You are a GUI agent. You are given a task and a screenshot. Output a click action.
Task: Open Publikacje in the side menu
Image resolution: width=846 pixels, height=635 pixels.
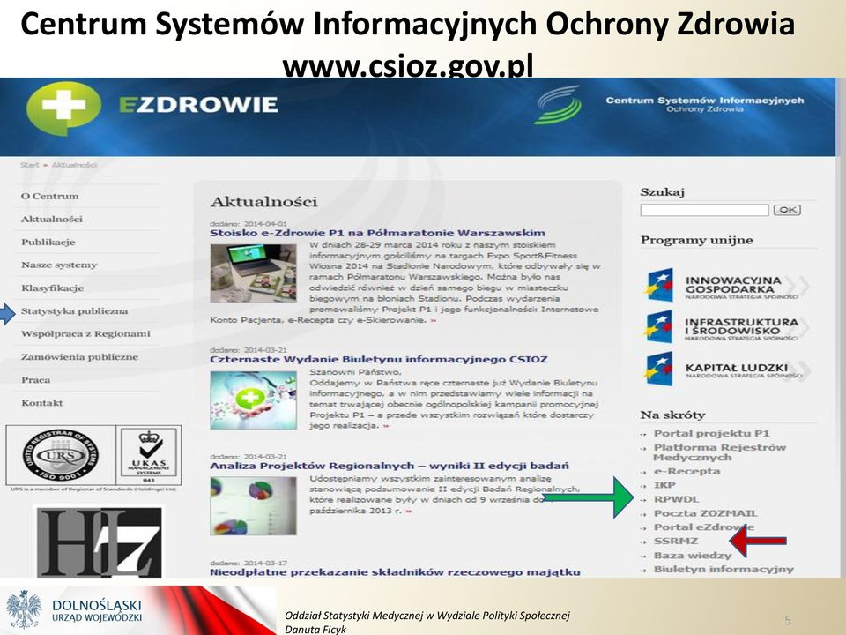point(48,242)
